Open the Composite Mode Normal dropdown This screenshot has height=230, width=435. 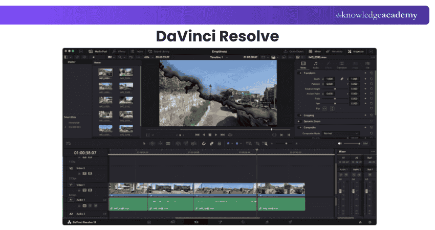341,133
